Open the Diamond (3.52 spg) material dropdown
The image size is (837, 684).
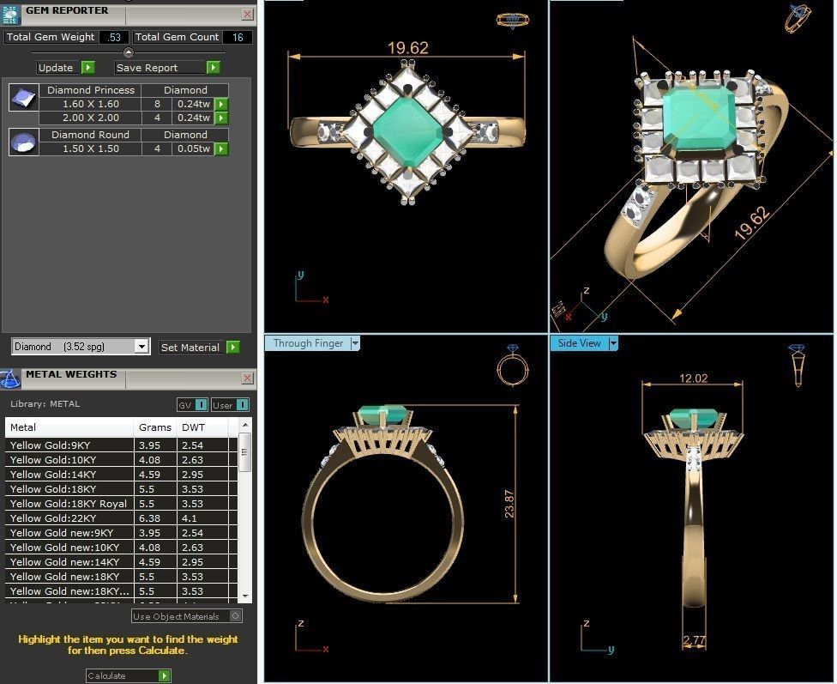141,346
